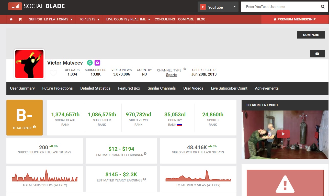The height and width of the screenshot is (196, 329).
Task: Play the user's recent video thumbnail
Action: 283,134
